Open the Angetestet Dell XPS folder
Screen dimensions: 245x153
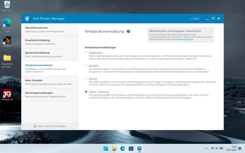tap(7, 61)
